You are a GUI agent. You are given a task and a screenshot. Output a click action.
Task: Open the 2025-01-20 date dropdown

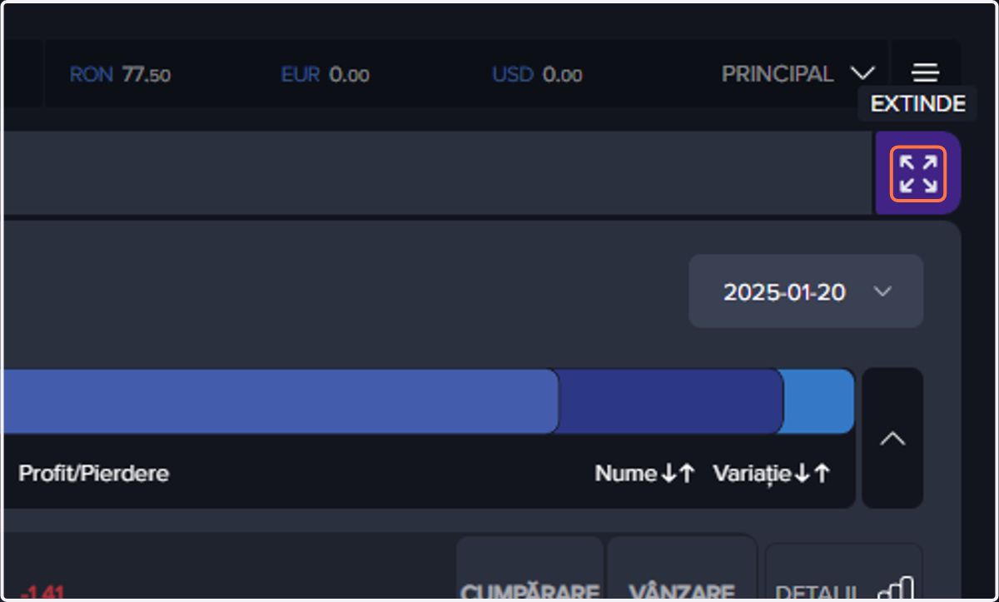click(x=806, y=291)
